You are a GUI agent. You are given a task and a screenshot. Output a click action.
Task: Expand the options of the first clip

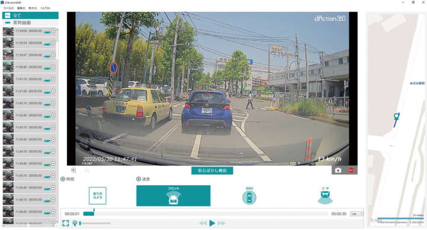53,31
